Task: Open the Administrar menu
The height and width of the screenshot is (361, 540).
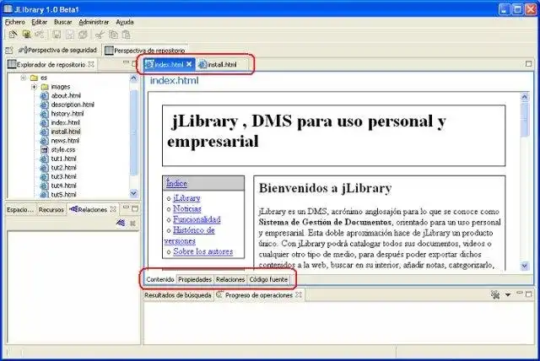Action: tap(94, 22)
